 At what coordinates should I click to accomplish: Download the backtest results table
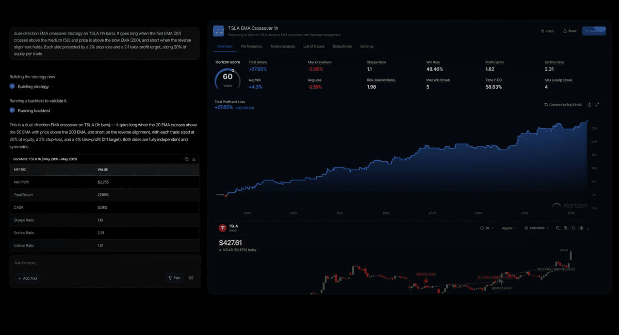point(194,159)
